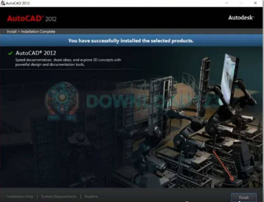Click the green checkmark next to AutoCAD 2012
The height and width of the screenshot is (202, 264).
10,53
